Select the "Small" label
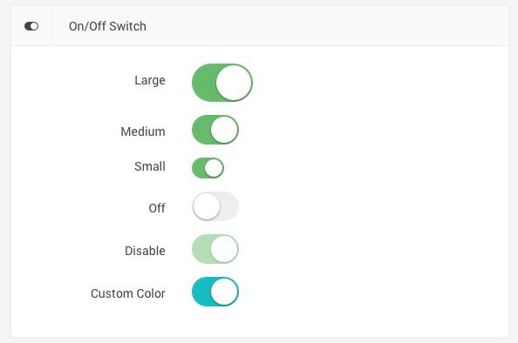518x343 pixels. click(150, 166)
